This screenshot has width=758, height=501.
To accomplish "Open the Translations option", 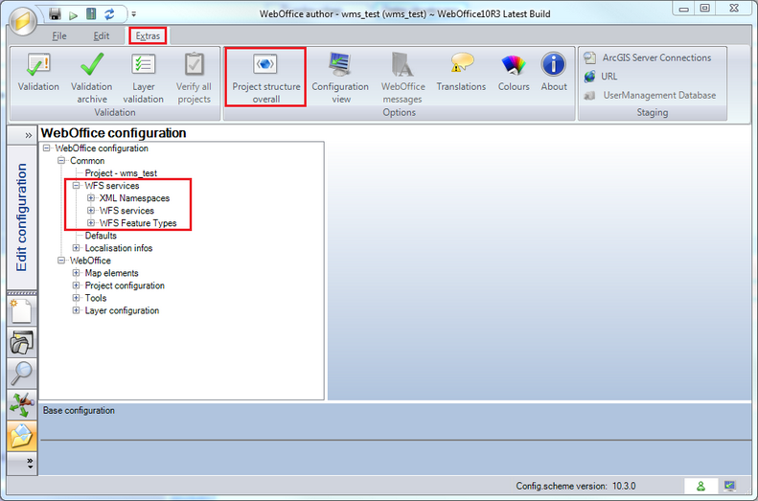I will [461, 73].
